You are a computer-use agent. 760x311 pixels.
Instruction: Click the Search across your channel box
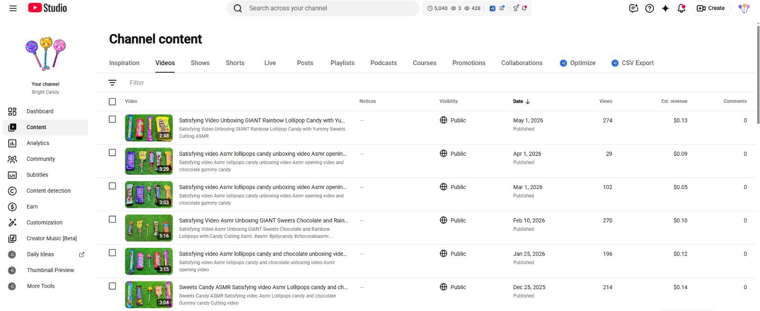click(323, 8)
